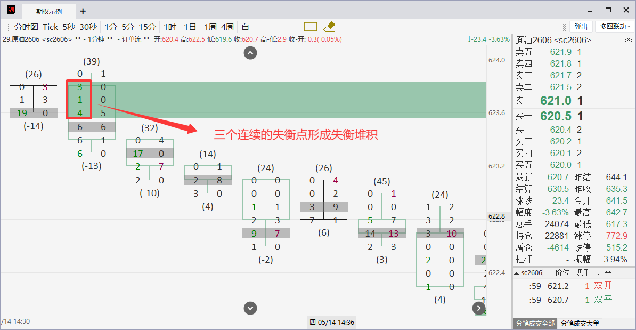Screen dimensions: 636x330
Task: Open the 多图联动 dropdown
Action: tap(615, 27)
